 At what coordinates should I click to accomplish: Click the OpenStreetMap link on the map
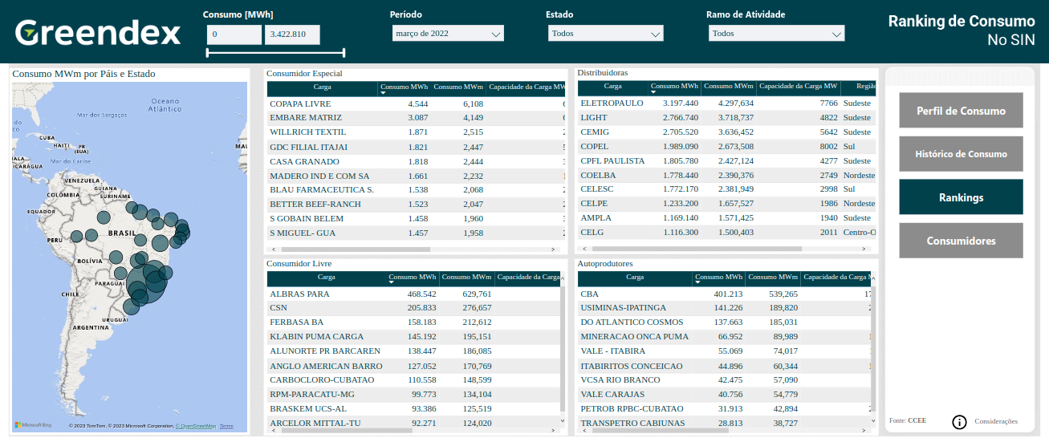tap(197, 426)
